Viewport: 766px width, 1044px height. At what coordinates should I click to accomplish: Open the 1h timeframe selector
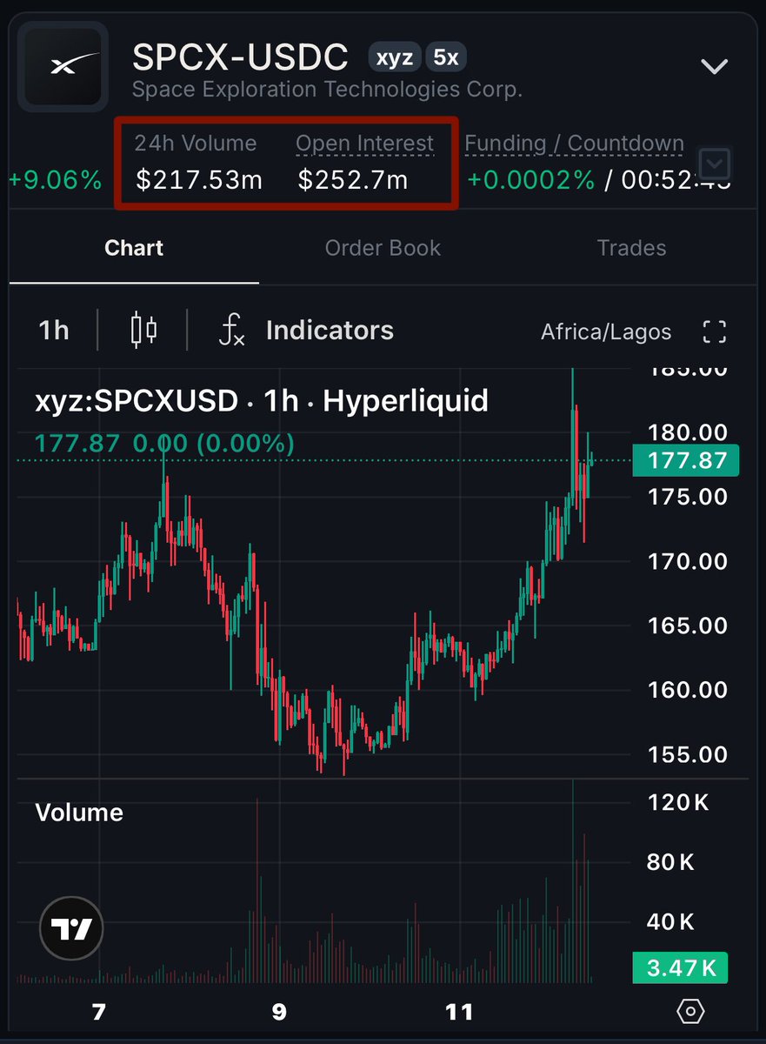coord(54,331)
